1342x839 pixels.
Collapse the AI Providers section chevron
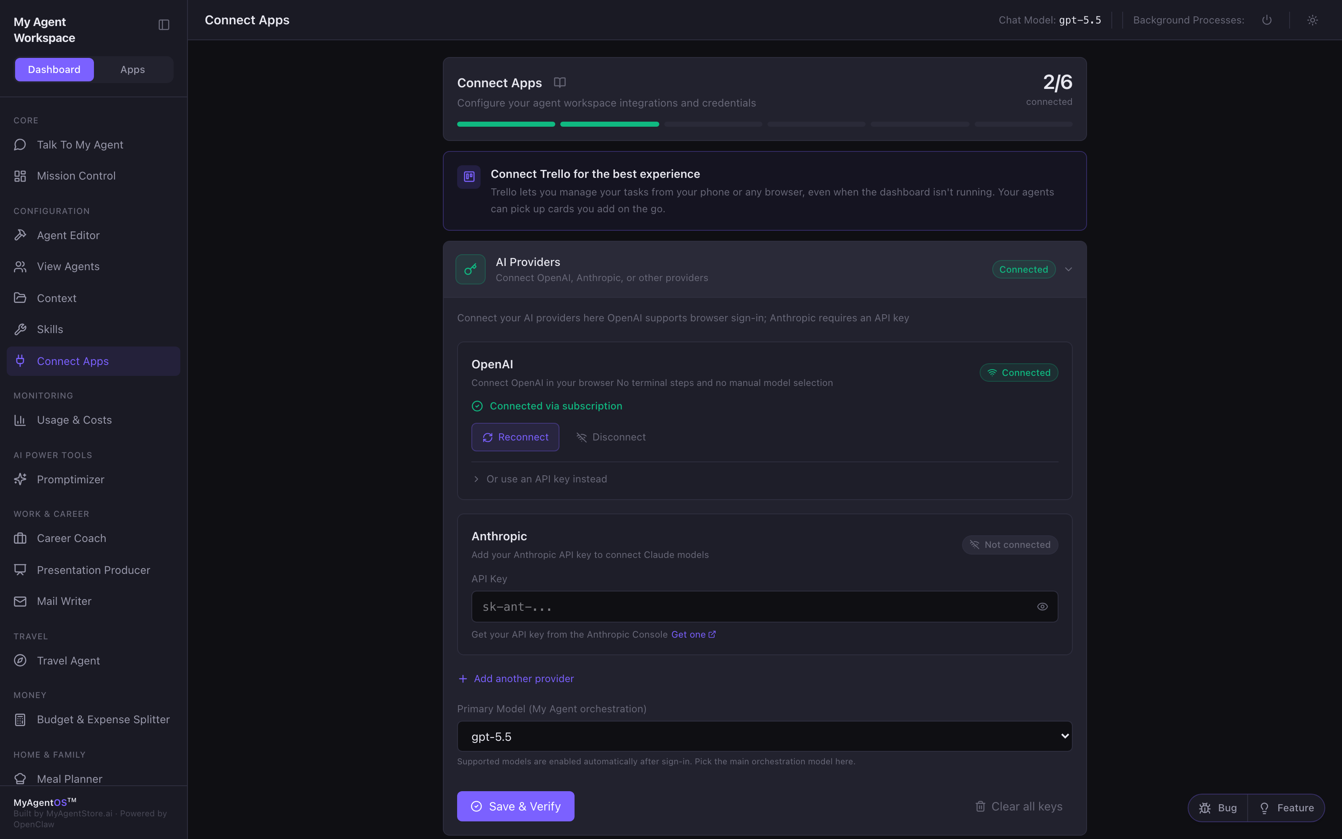tap(1069, 269)
